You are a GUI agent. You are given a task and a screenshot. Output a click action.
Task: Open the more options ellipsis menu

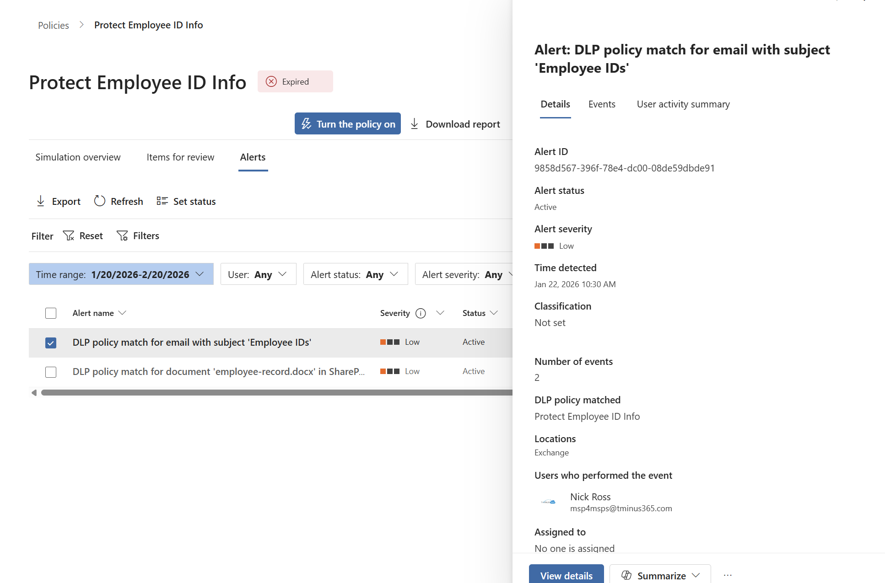coord(728,575)
